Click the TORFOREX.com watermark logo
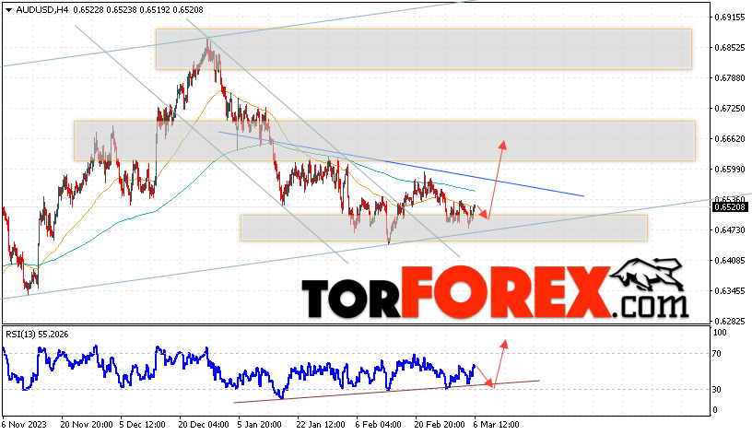 pos(496,289)
